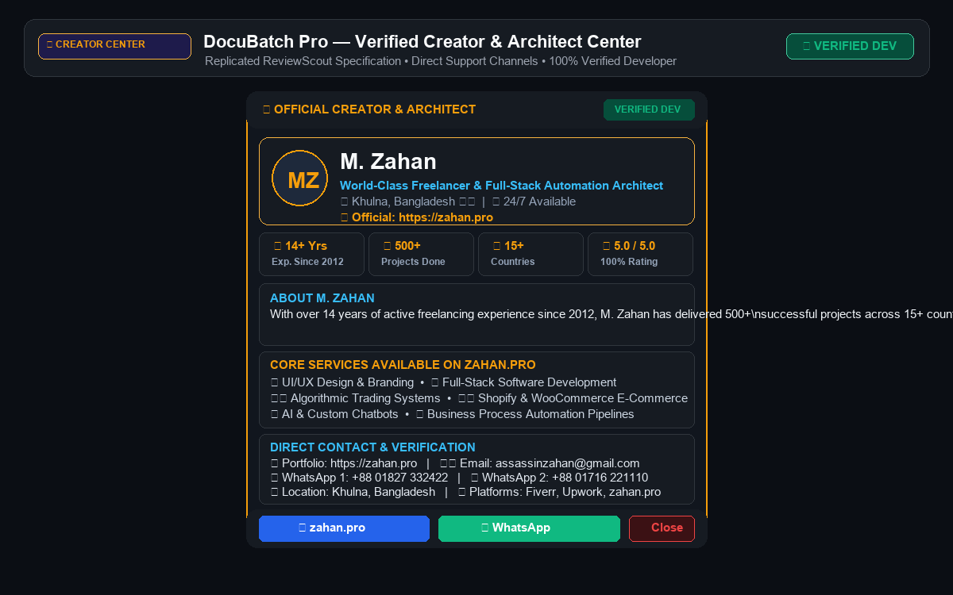Select the 14+ Yrs experience stat card
953x595 pixels.
[311, 254]
